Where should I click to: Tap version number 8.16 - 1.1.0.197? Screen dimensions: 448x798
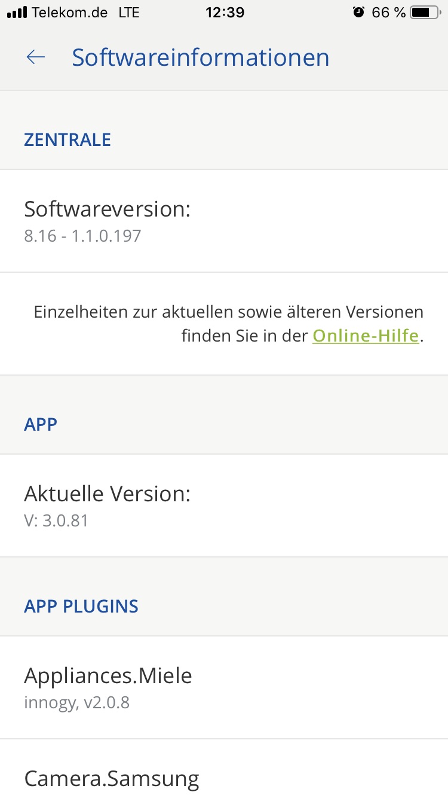tap(82, 236)
